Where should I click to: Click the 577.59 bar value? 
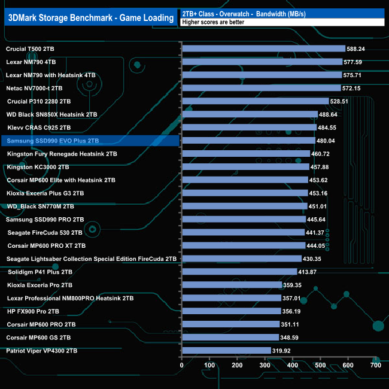pos(352,62)
